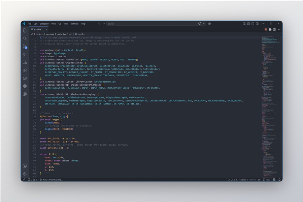Open the Help menu
This screenshot has width=303, height=202.
point(83,24)
